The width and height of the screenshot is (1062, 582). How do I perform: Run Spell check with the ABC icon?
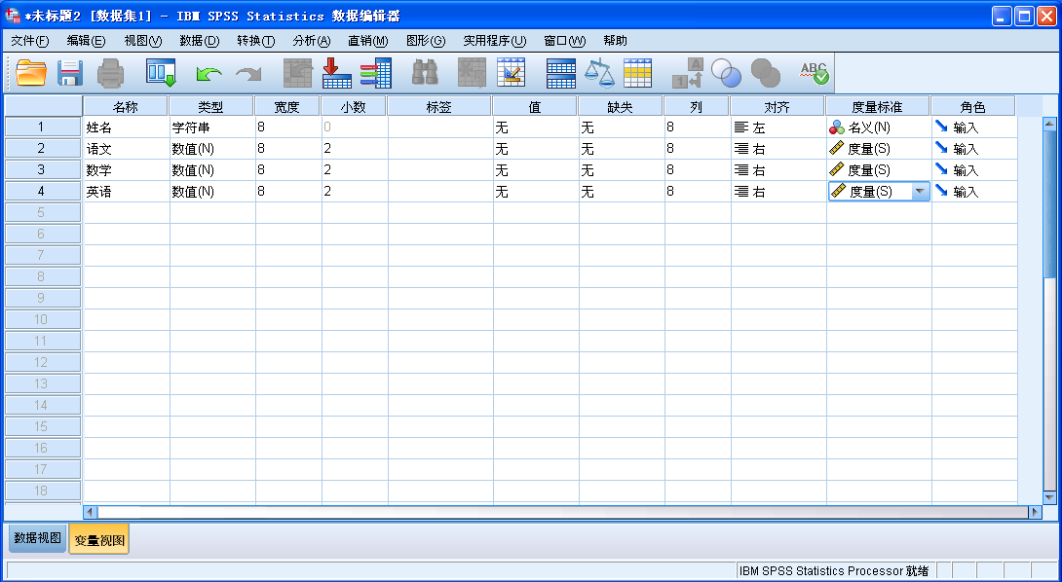point(815,73)
